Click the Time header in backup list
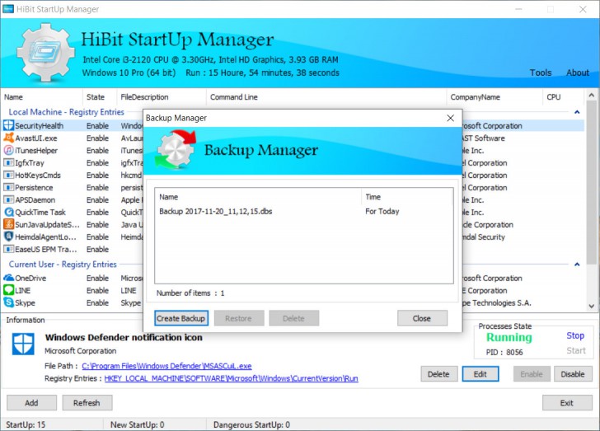 (406, 197)
